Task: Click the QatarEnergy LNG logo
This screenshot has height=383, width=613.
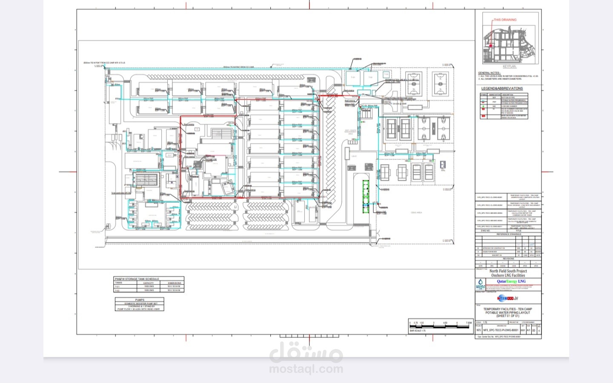Action: 511,281
